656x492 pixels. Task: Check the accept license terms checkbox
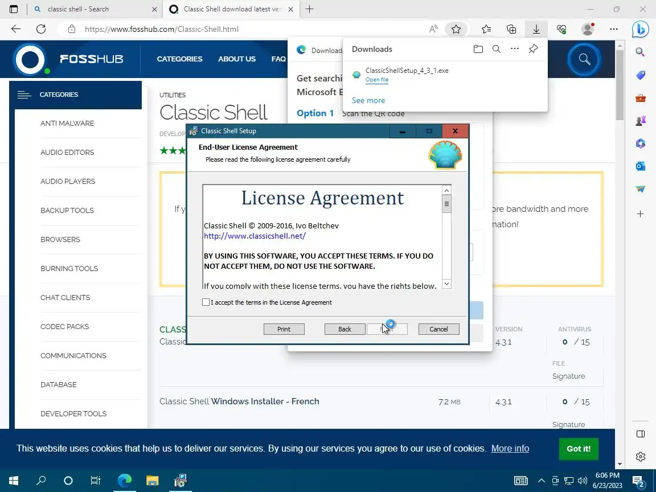pos(206,302)
